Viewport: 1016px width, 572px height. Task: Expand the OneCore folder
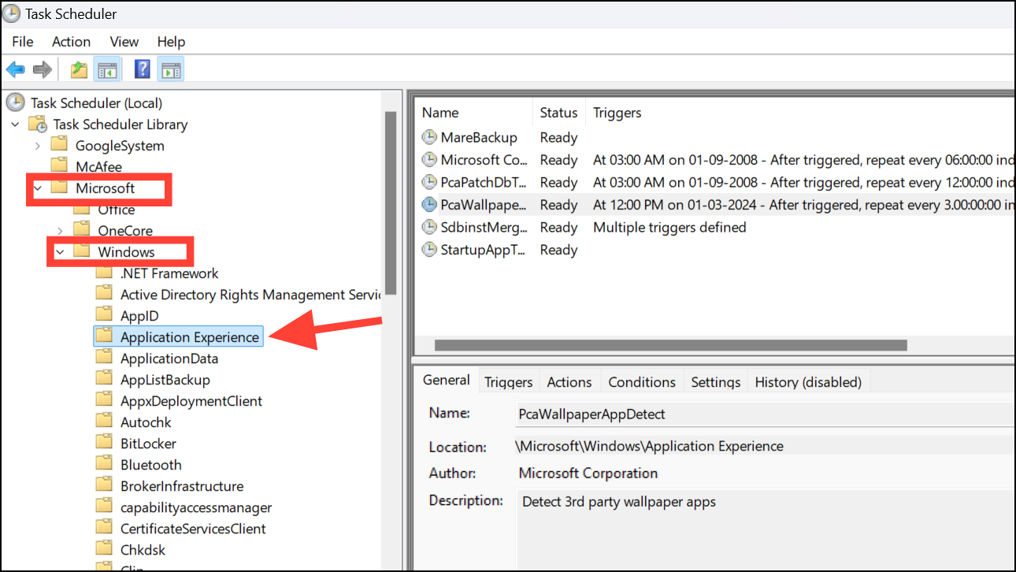(x=60, y=231)
